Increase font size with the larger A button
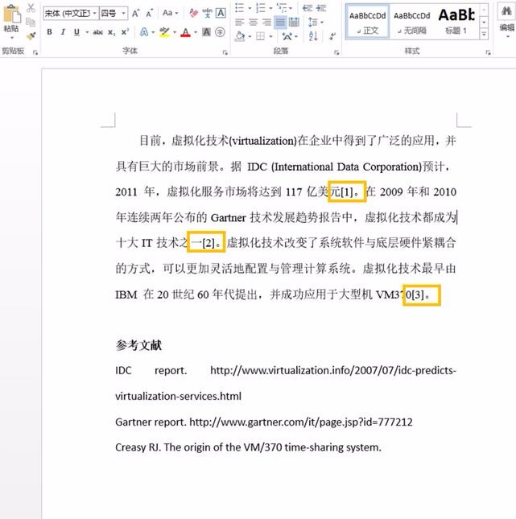The height and width of the screenshot is (519, 516). (135, 13)
